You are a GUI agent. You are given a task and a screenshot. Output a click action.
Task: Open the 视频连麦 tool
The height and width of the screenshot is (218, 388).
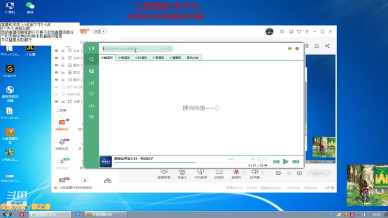[62, 144]
